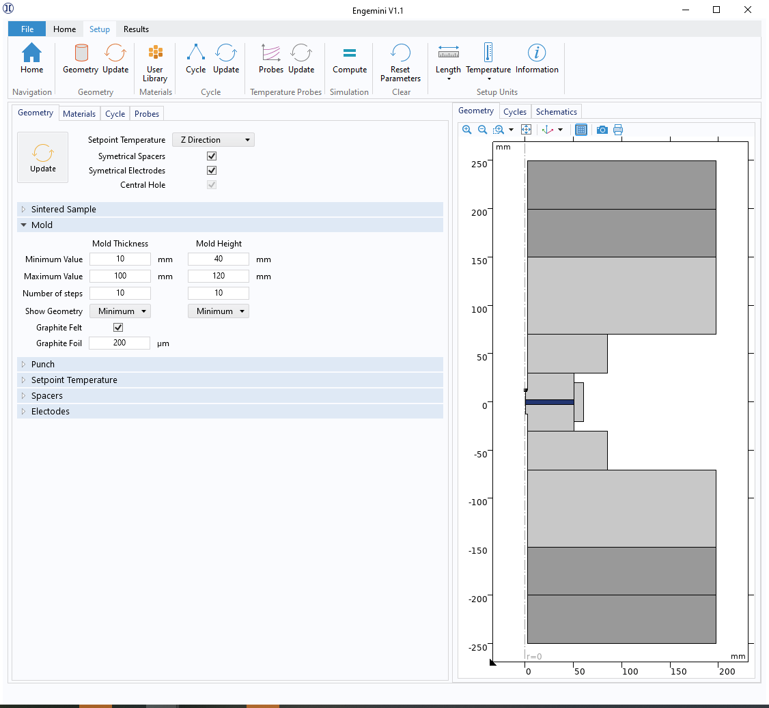The width and height of the screenshot is (769, 708).
Task: Zoom in on the geometry plot
Action: (467, 130)
